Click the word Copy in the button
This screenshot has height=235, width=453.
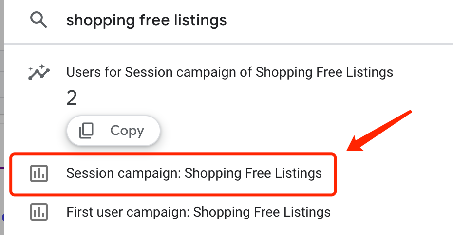coord(127,131)
